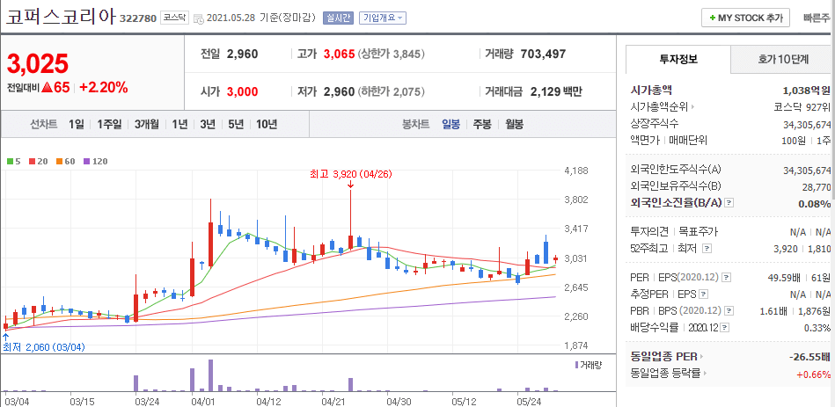Click the 외국인소진율 value 0.08%
The width and height of the screenshot is (835, 407).
(x=815, y=203)
